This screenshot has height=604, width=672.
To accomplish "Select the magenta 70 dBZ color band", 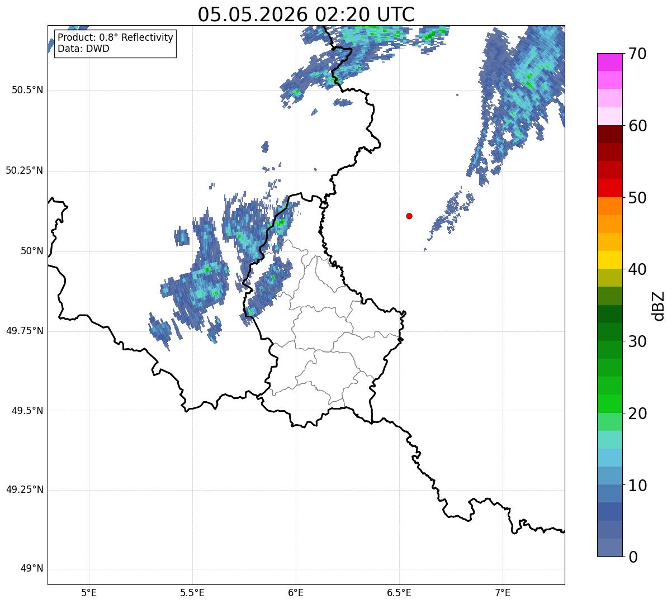I will [609, 62].
